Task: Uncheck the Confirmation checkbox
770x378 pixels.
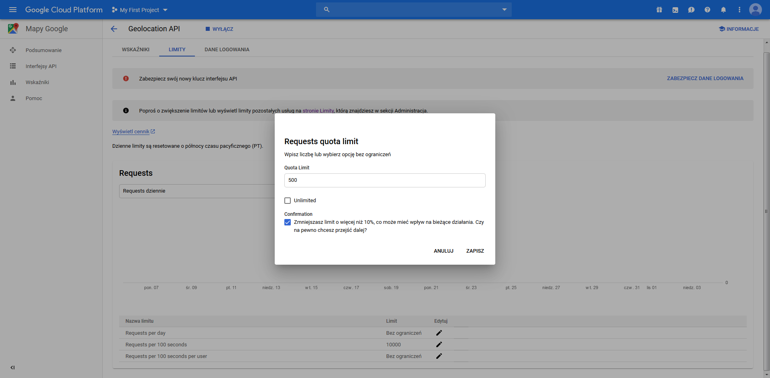Action: click(x=288, y=222)
